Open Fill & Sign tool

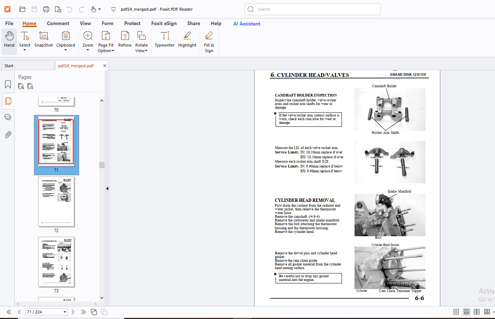(x=209, y=42)
